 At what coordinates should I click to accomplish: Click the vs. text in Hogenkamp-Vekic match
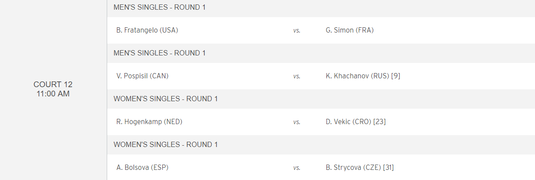(x=297, y=122)
